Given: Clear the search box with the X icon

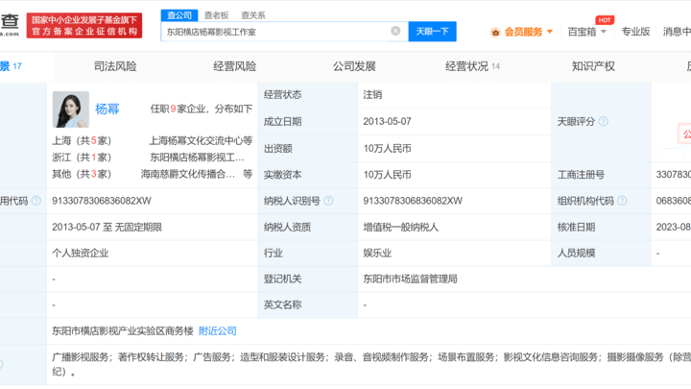Looking at the screenshot, I should click(395, 31).
